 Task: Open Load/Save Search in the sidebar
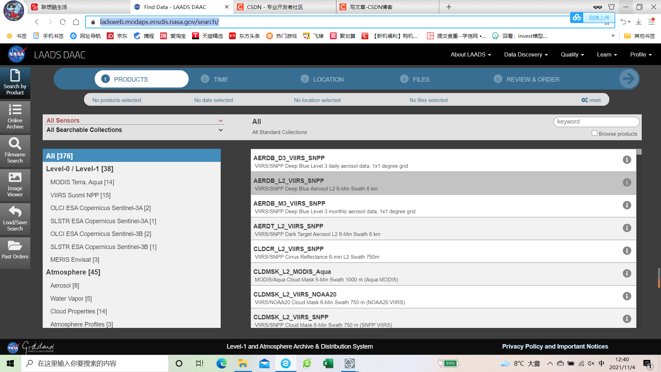click(x=15, y=218)
